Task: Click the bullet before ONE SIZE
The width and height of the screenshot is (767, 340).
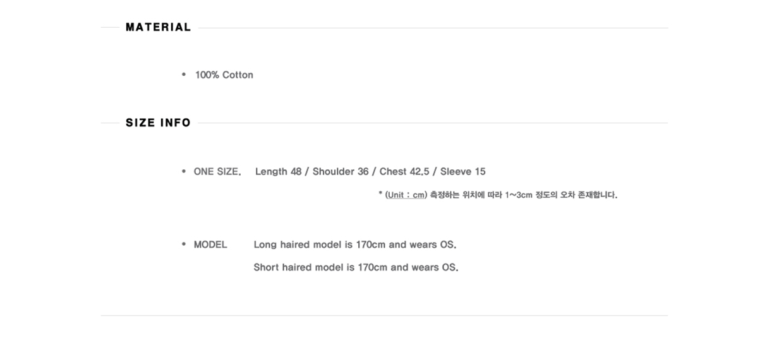Action: (184, 171)
